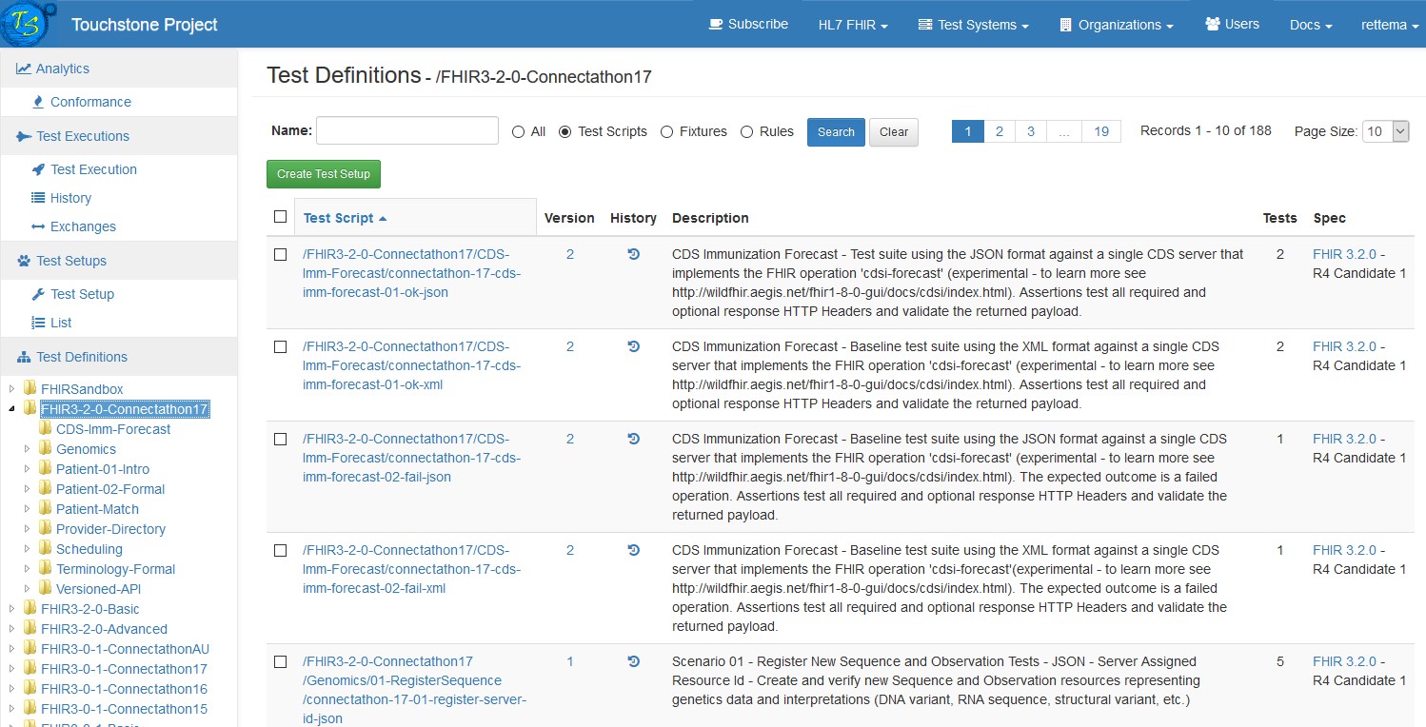Check the cds-imm-forecast-01-ok-xml row checkbox
The width and height of the screenshot is (1426, 727).
280,346
